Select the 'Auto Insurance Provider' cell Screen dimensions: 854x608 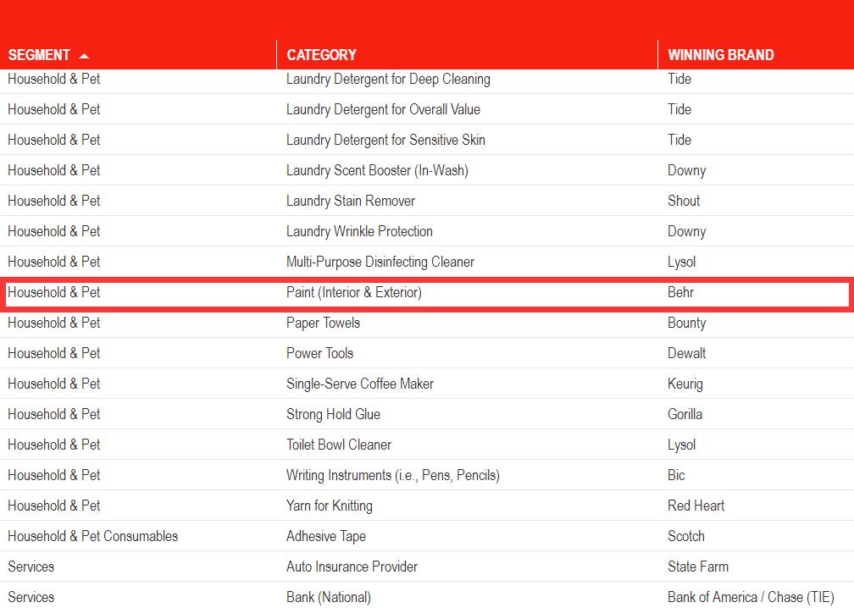click(x=352, y=567)
